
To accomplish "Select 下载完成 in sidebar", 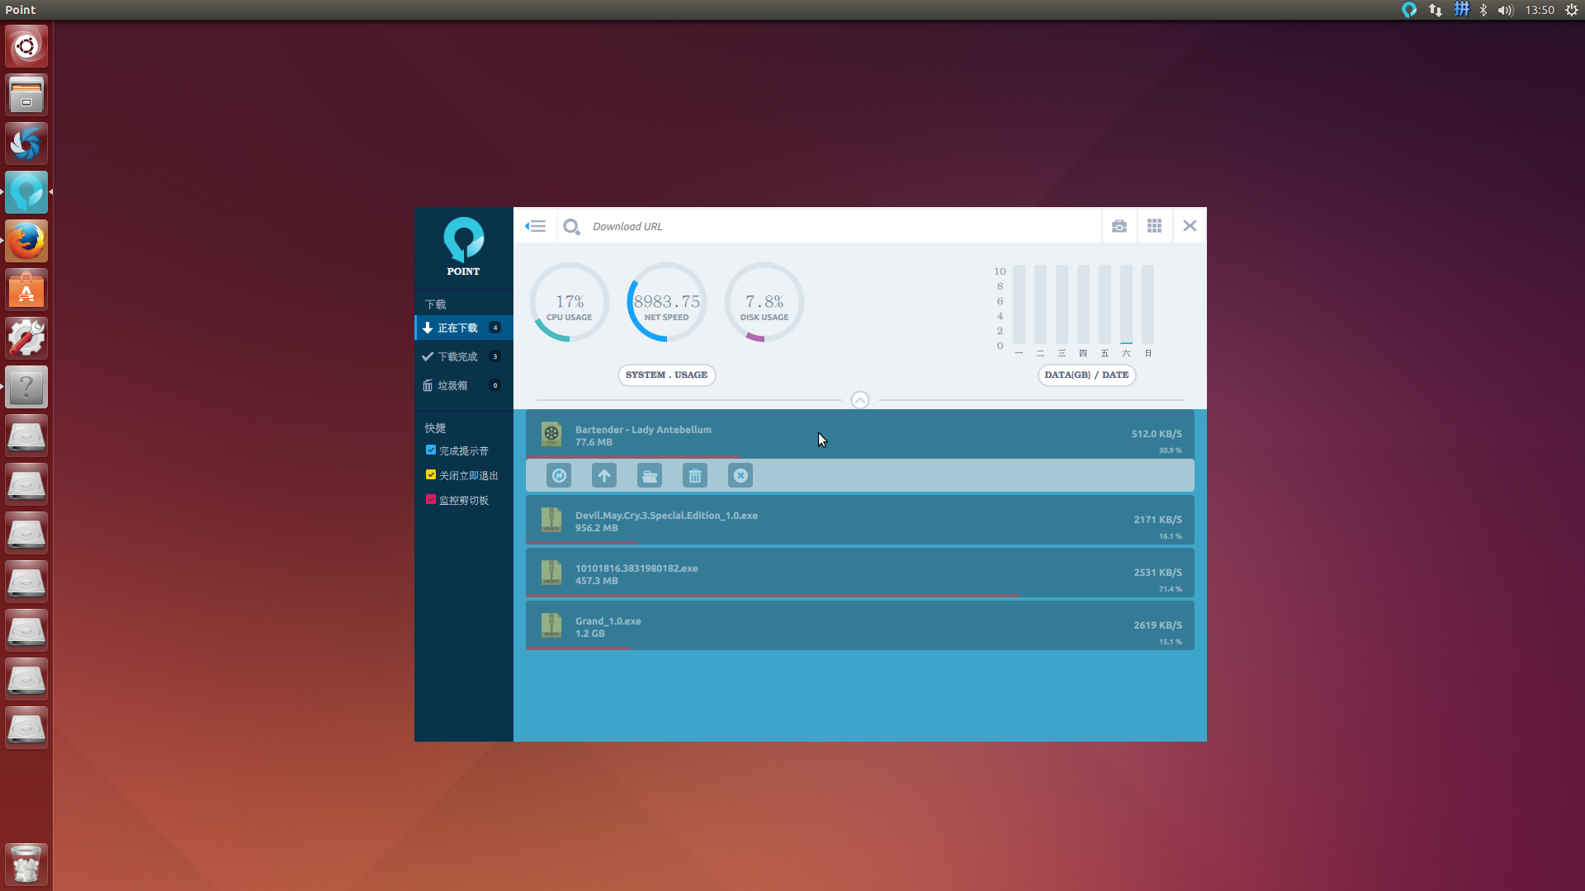I will (x=464, y=356).
